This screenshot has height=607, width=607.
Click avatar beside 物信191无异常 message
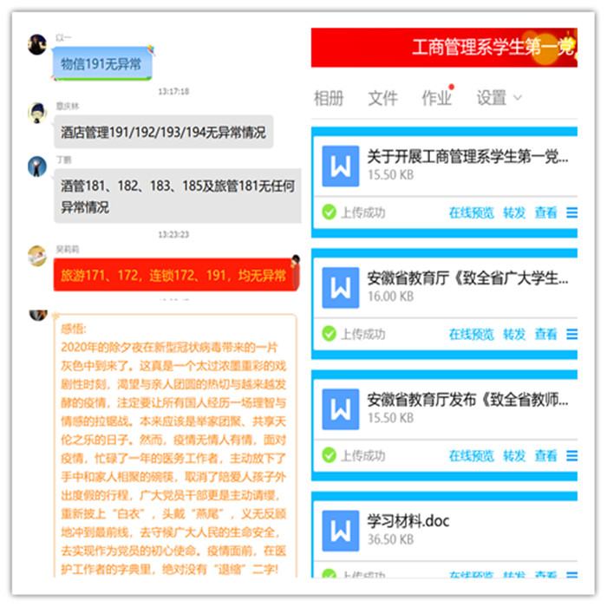click(x=37, y=44)
